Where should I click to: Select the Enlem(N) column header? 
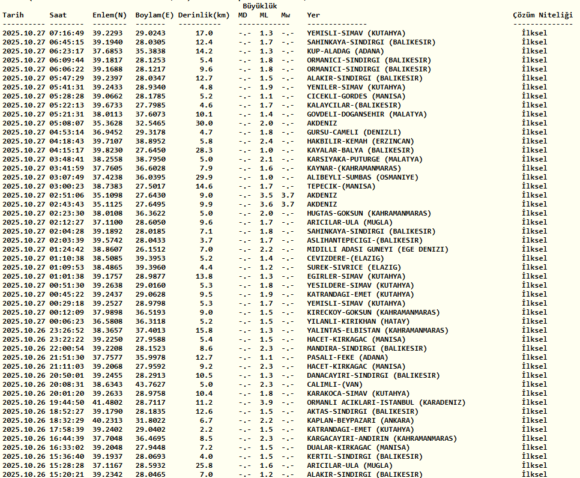point(109,14)
